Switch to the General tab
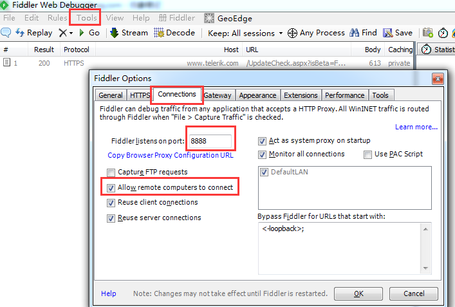Screen dimensions: 455x307 111,95
